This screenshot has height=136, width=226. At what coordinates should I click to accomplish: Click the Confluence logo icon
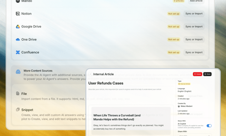pos(18,52)
